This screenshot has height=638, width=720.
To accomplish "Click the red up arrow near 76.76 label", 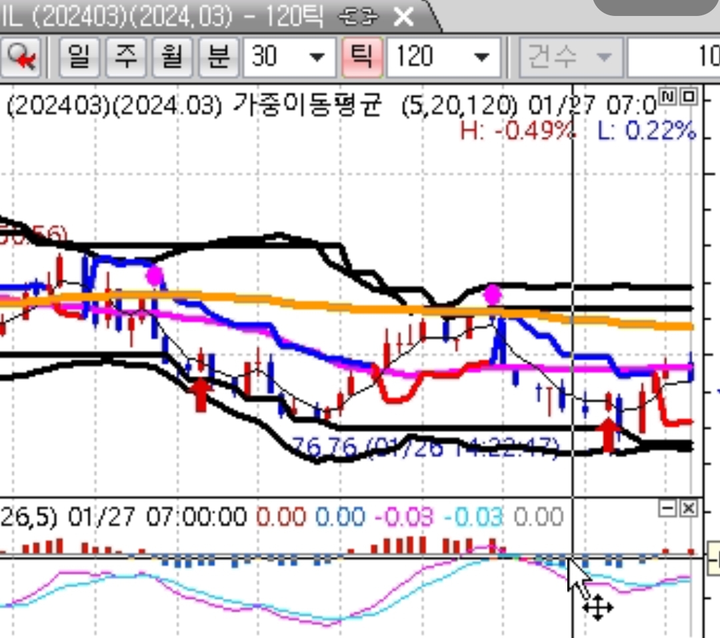I will click(x=608, y=435).
